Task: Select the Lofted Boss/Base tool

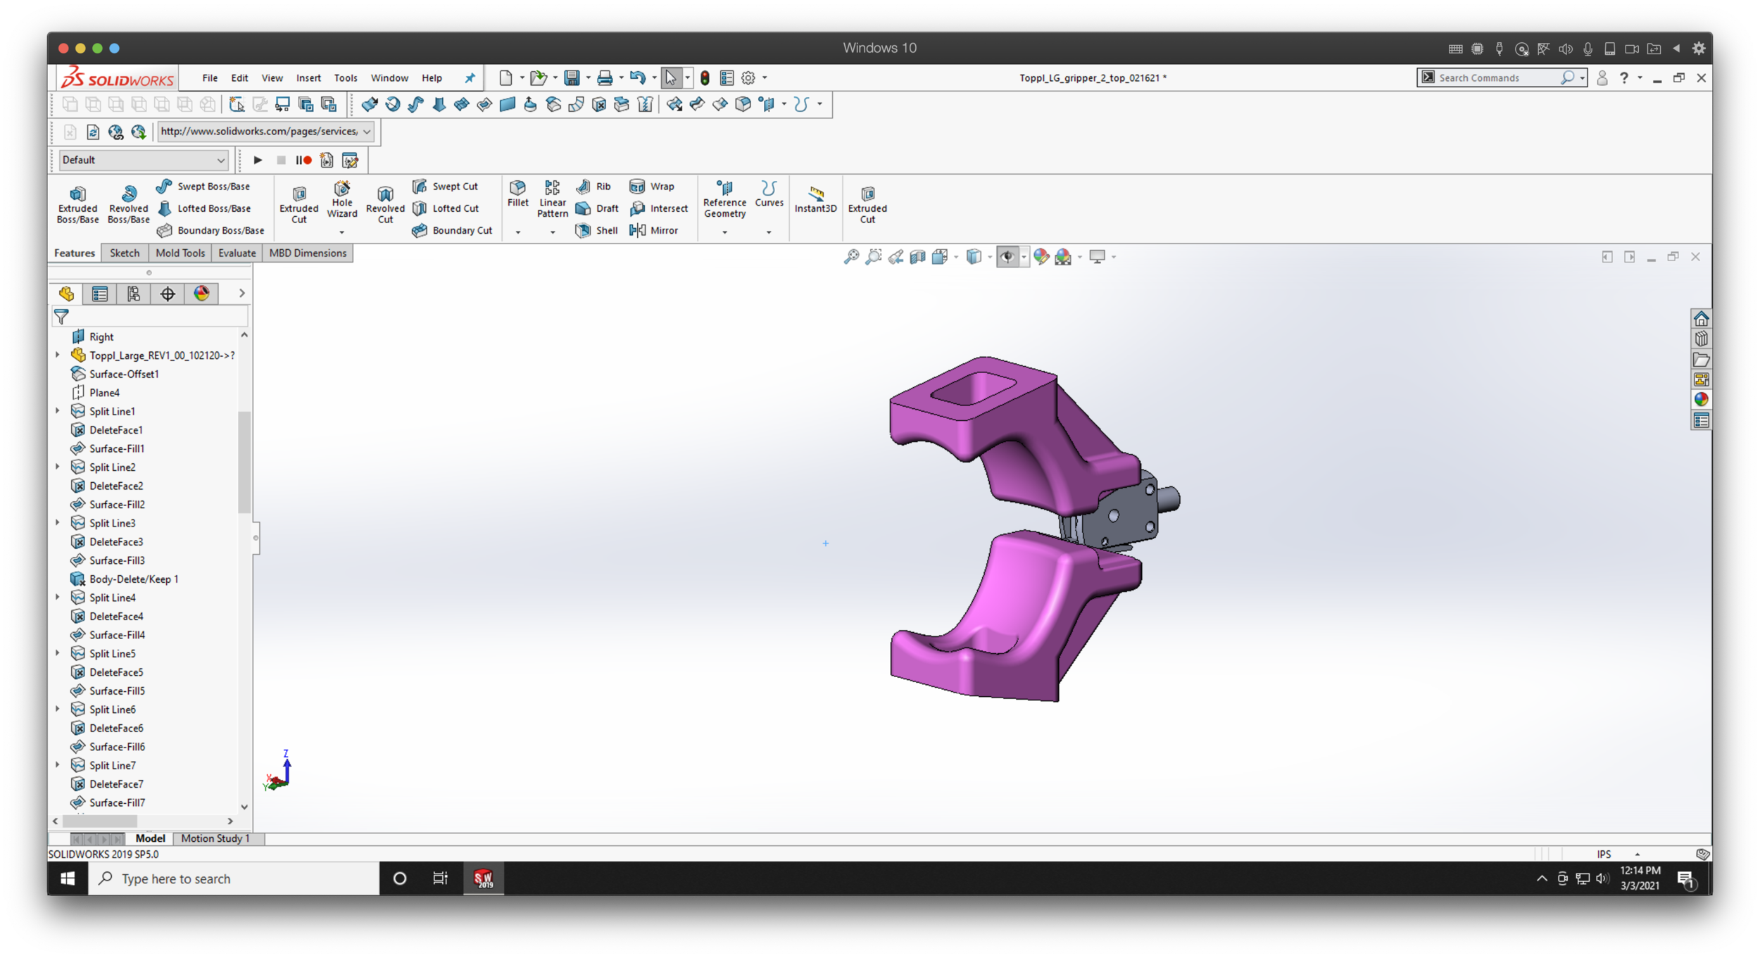Action: [203, 208]
